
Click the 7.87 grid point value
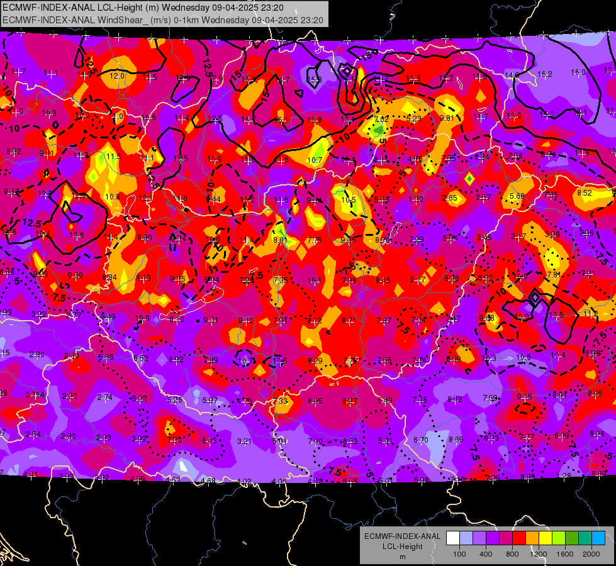(384, 320)
